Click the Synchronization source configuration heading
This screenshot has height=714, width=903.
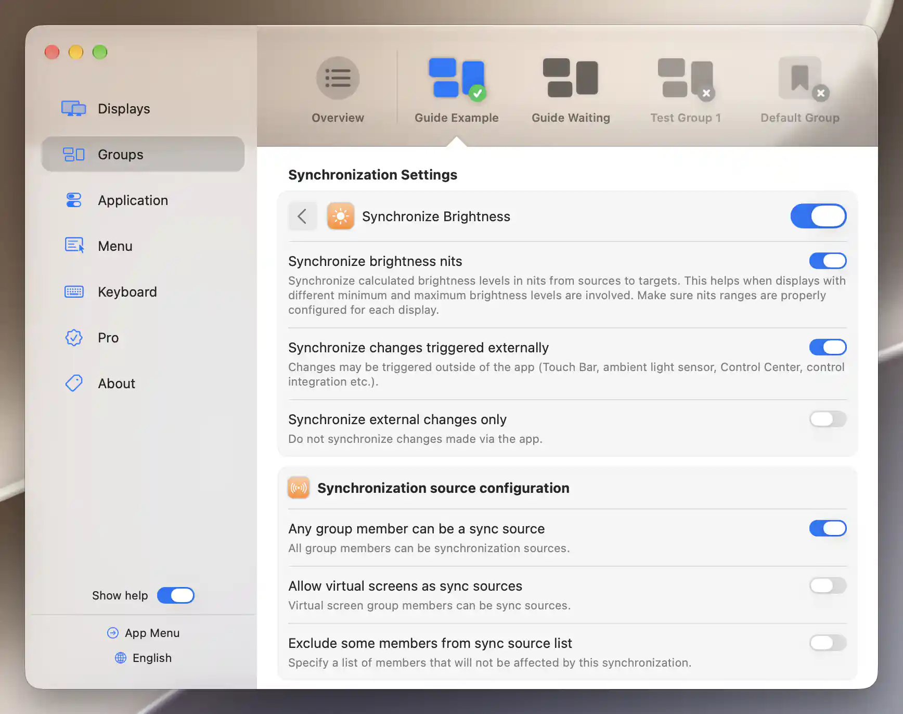(443, 488)
